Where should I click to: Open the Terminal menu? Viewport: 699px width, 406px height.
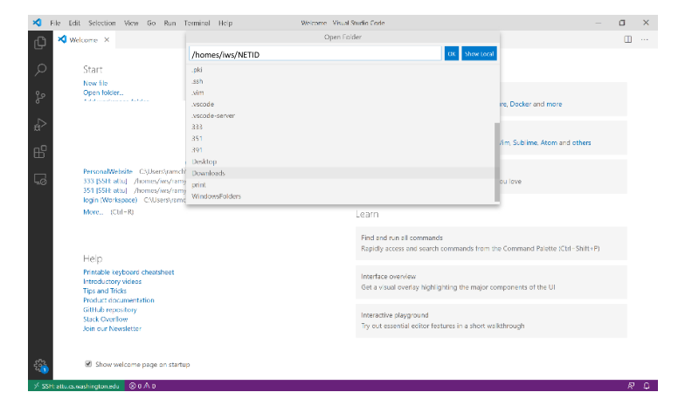click(197, 23)
